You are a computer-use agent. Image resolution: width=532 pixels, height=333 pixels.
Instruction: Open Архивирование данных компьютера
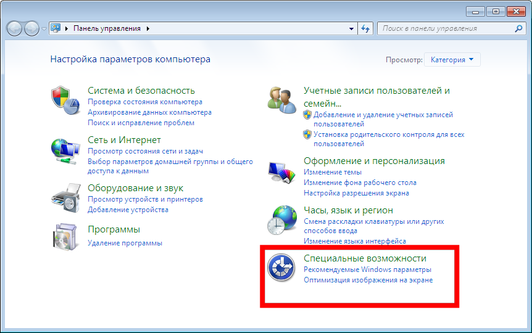coord(149,112)
